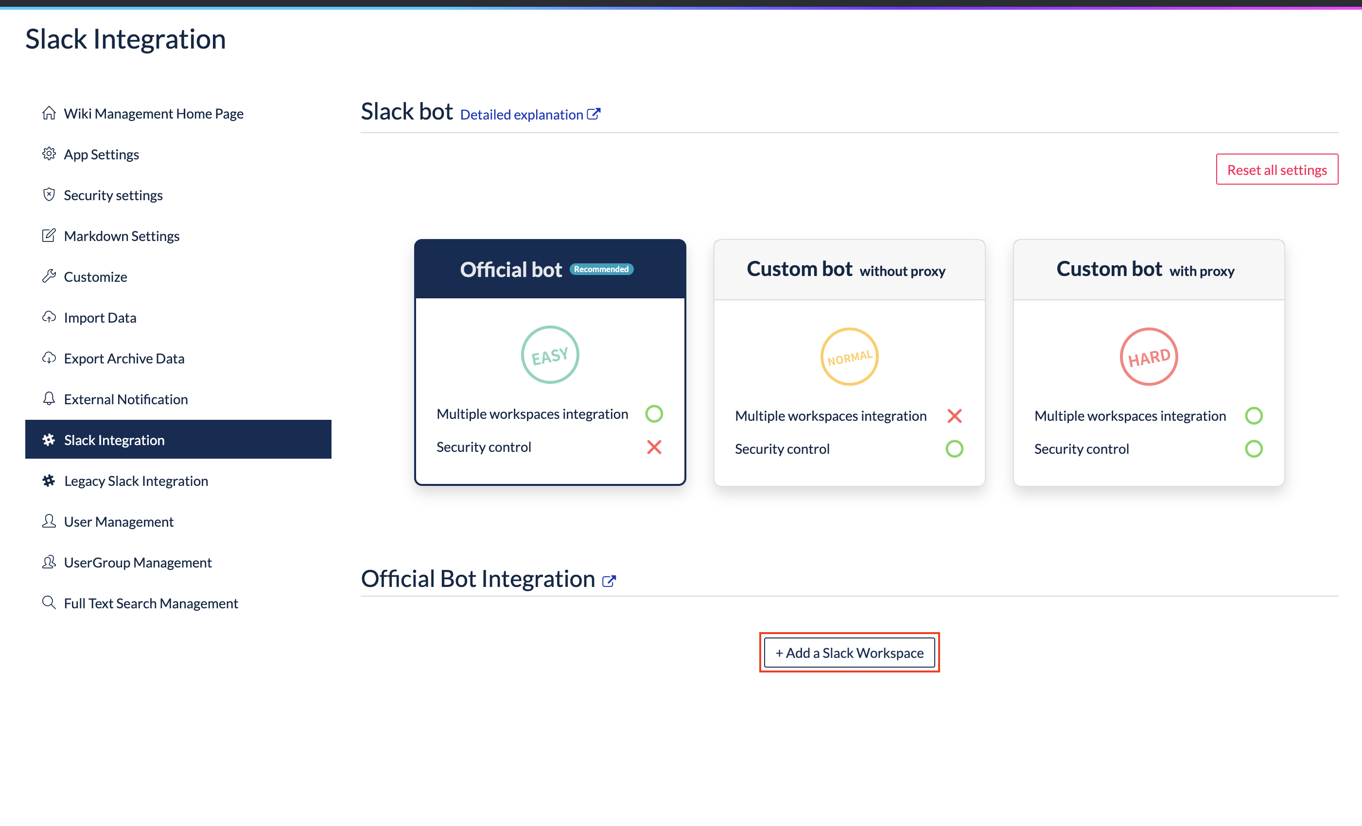Open the external link icon next to Official Bot Integration
1362x826 pixels.
[x=609, y=581]
